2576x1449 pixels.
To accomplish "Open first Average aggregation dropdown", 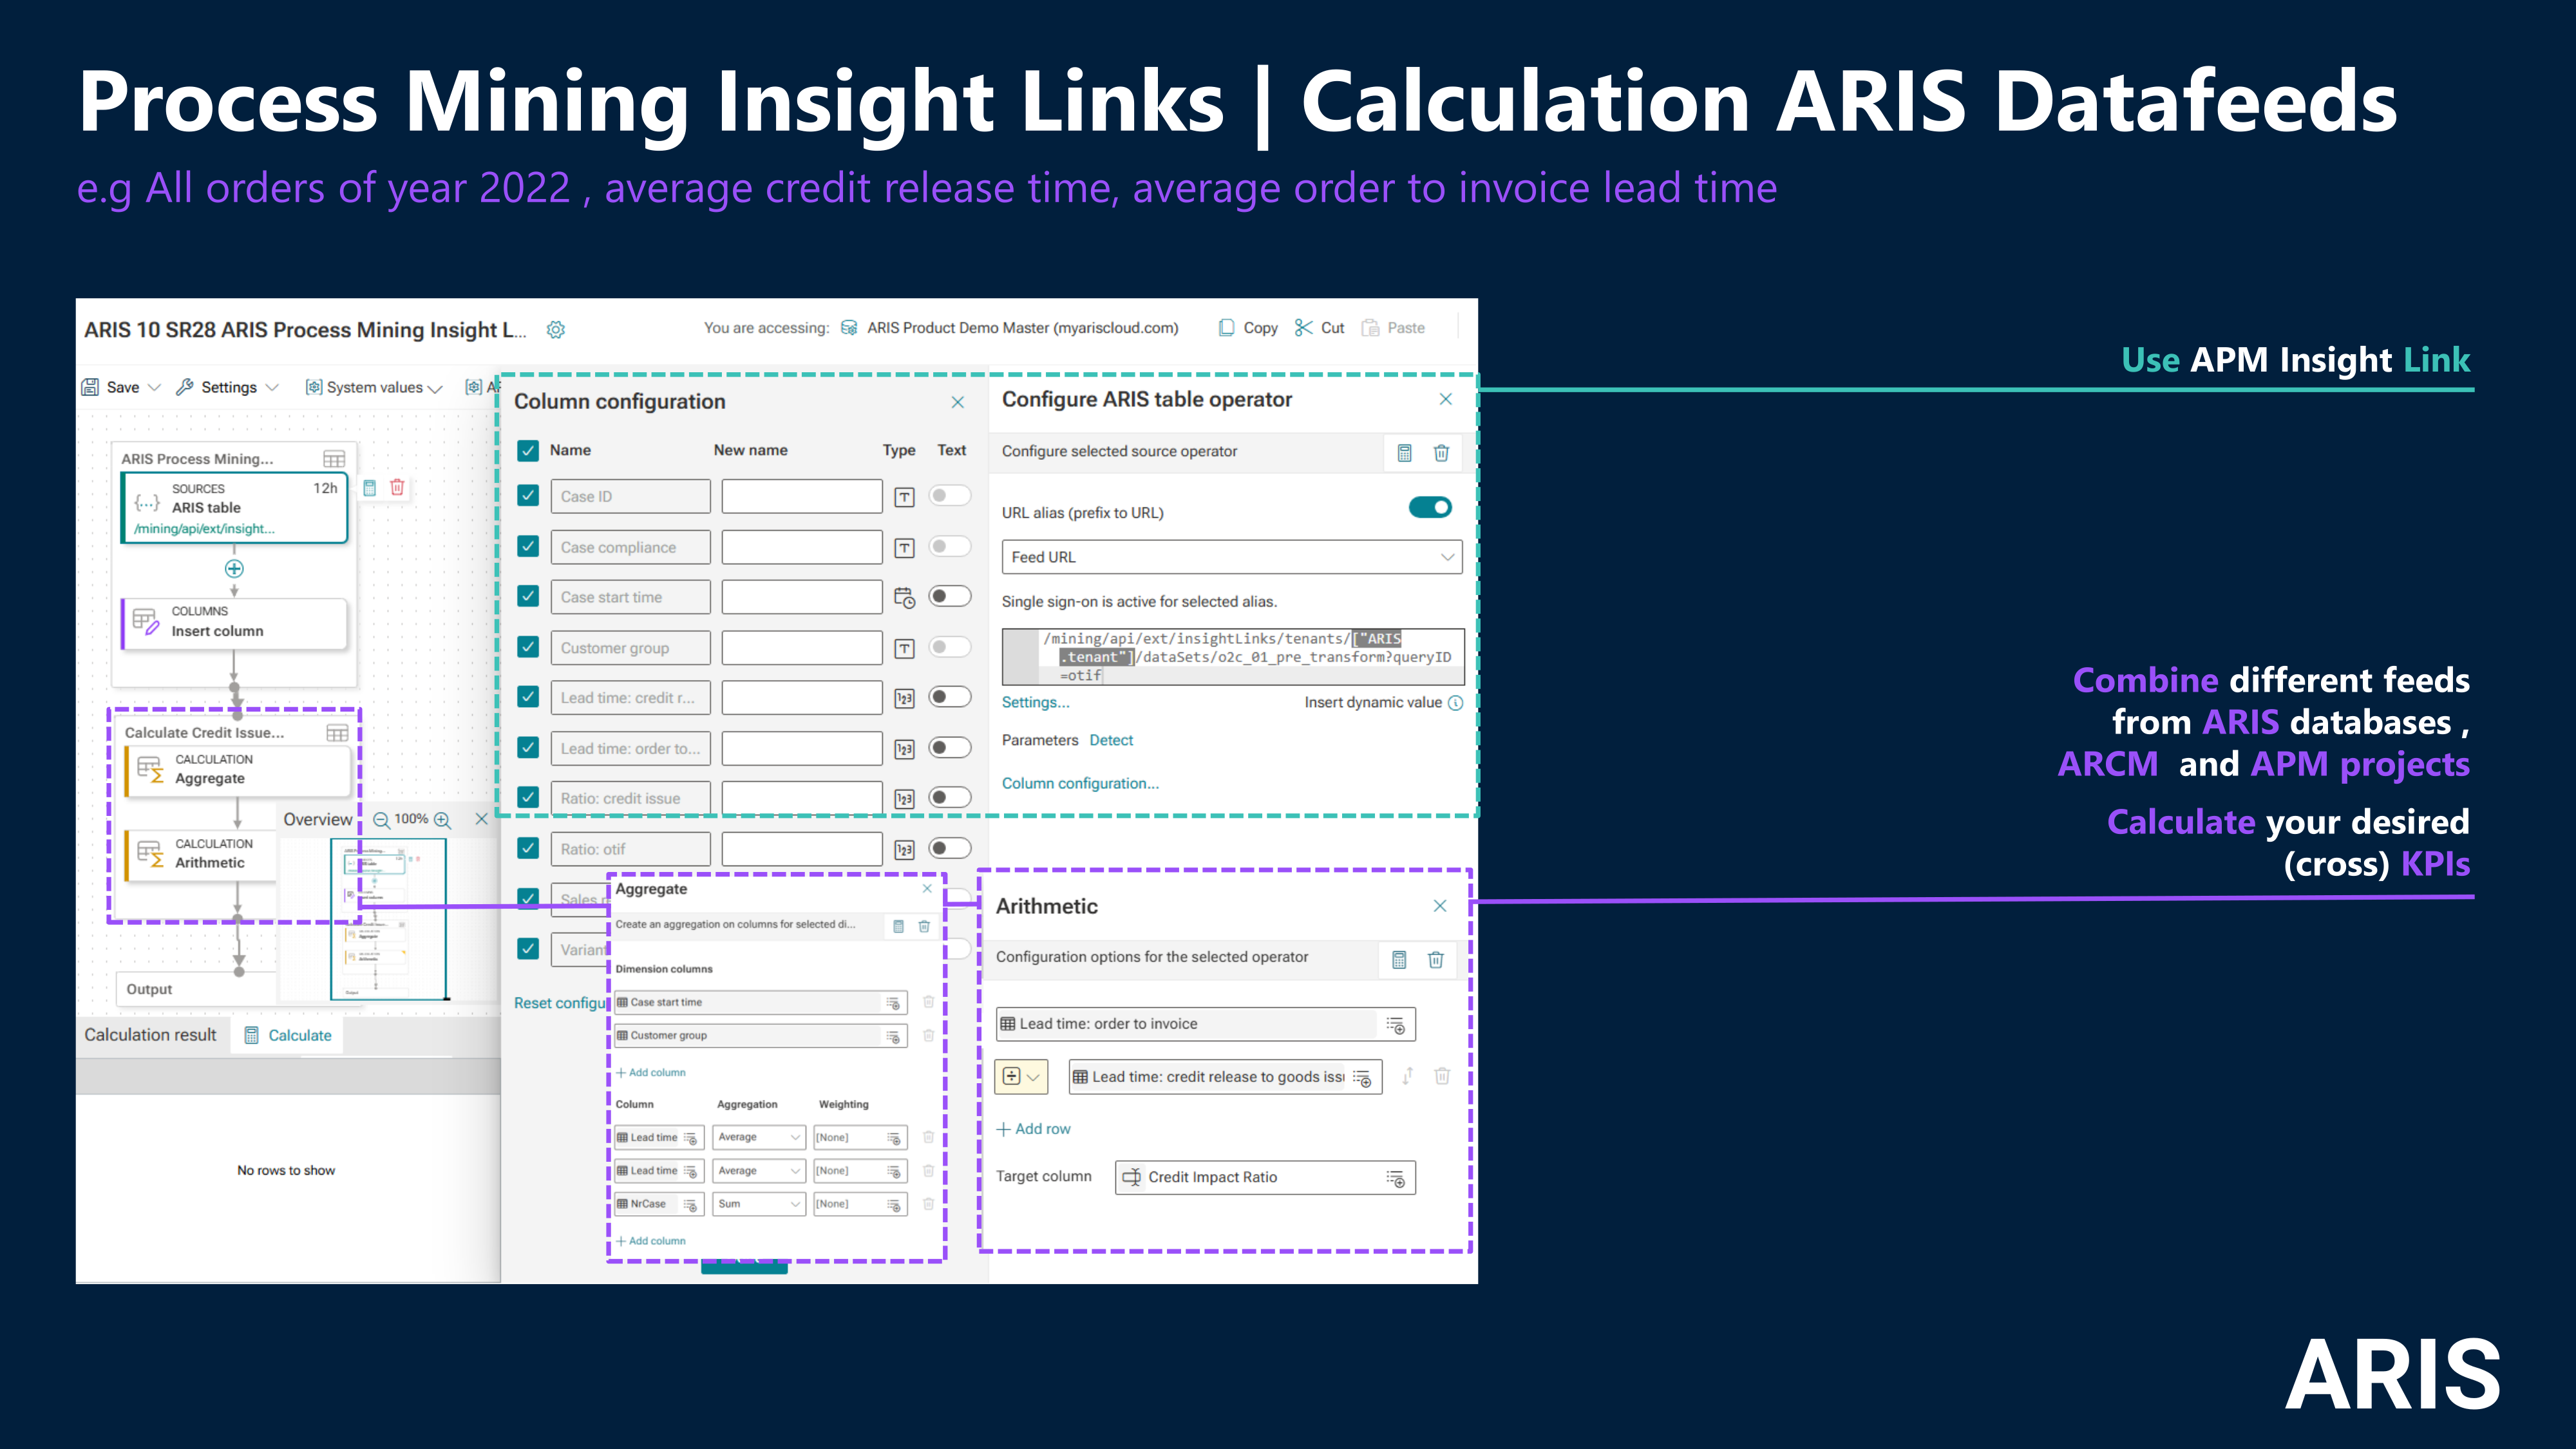I will [x=758, y=1138].
